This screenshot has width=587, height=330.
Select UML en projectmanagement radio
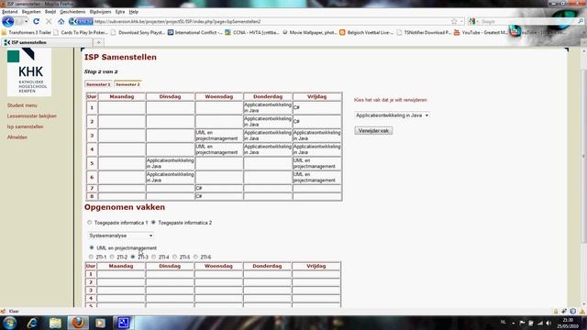pyautogui.click(x=92, y=247)
